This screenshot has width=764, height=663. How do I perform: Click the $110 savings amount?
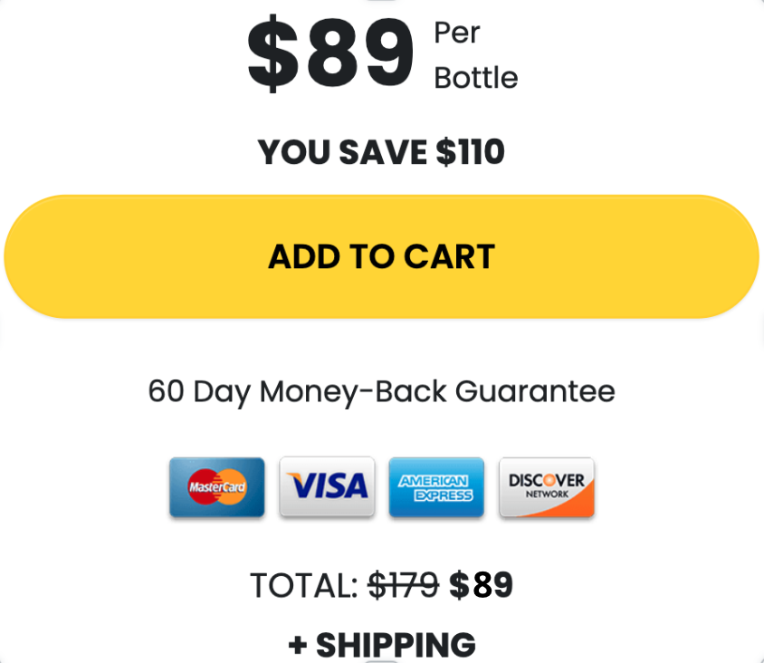point(470,151)
